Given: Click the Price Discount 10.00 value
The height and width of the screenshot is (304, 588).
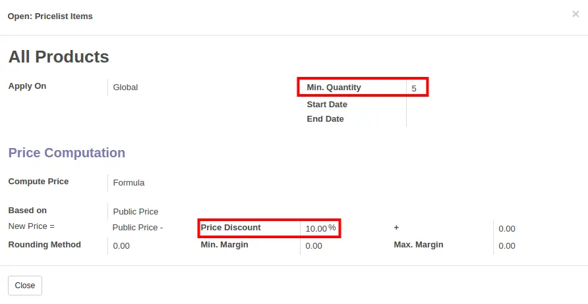Looking at the screenshot, I should [x=316, y=228].
